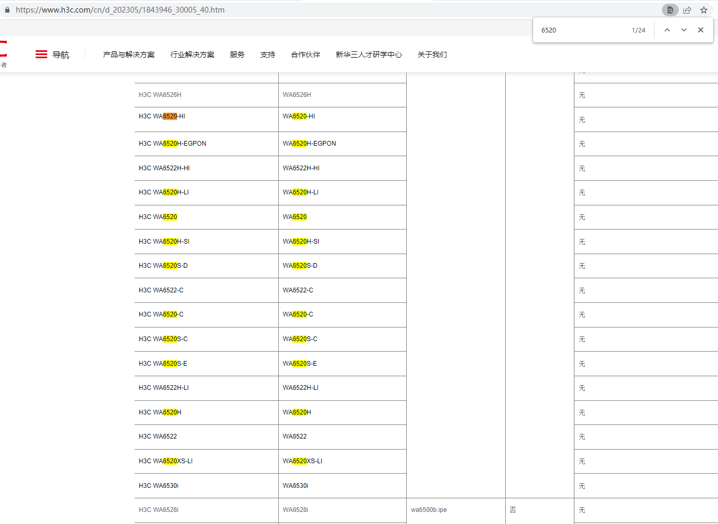The height and width of the screenshot is (524, 718).
Task: Select second-column cell WA6520S-C
Action: click(x=300, y=339)
